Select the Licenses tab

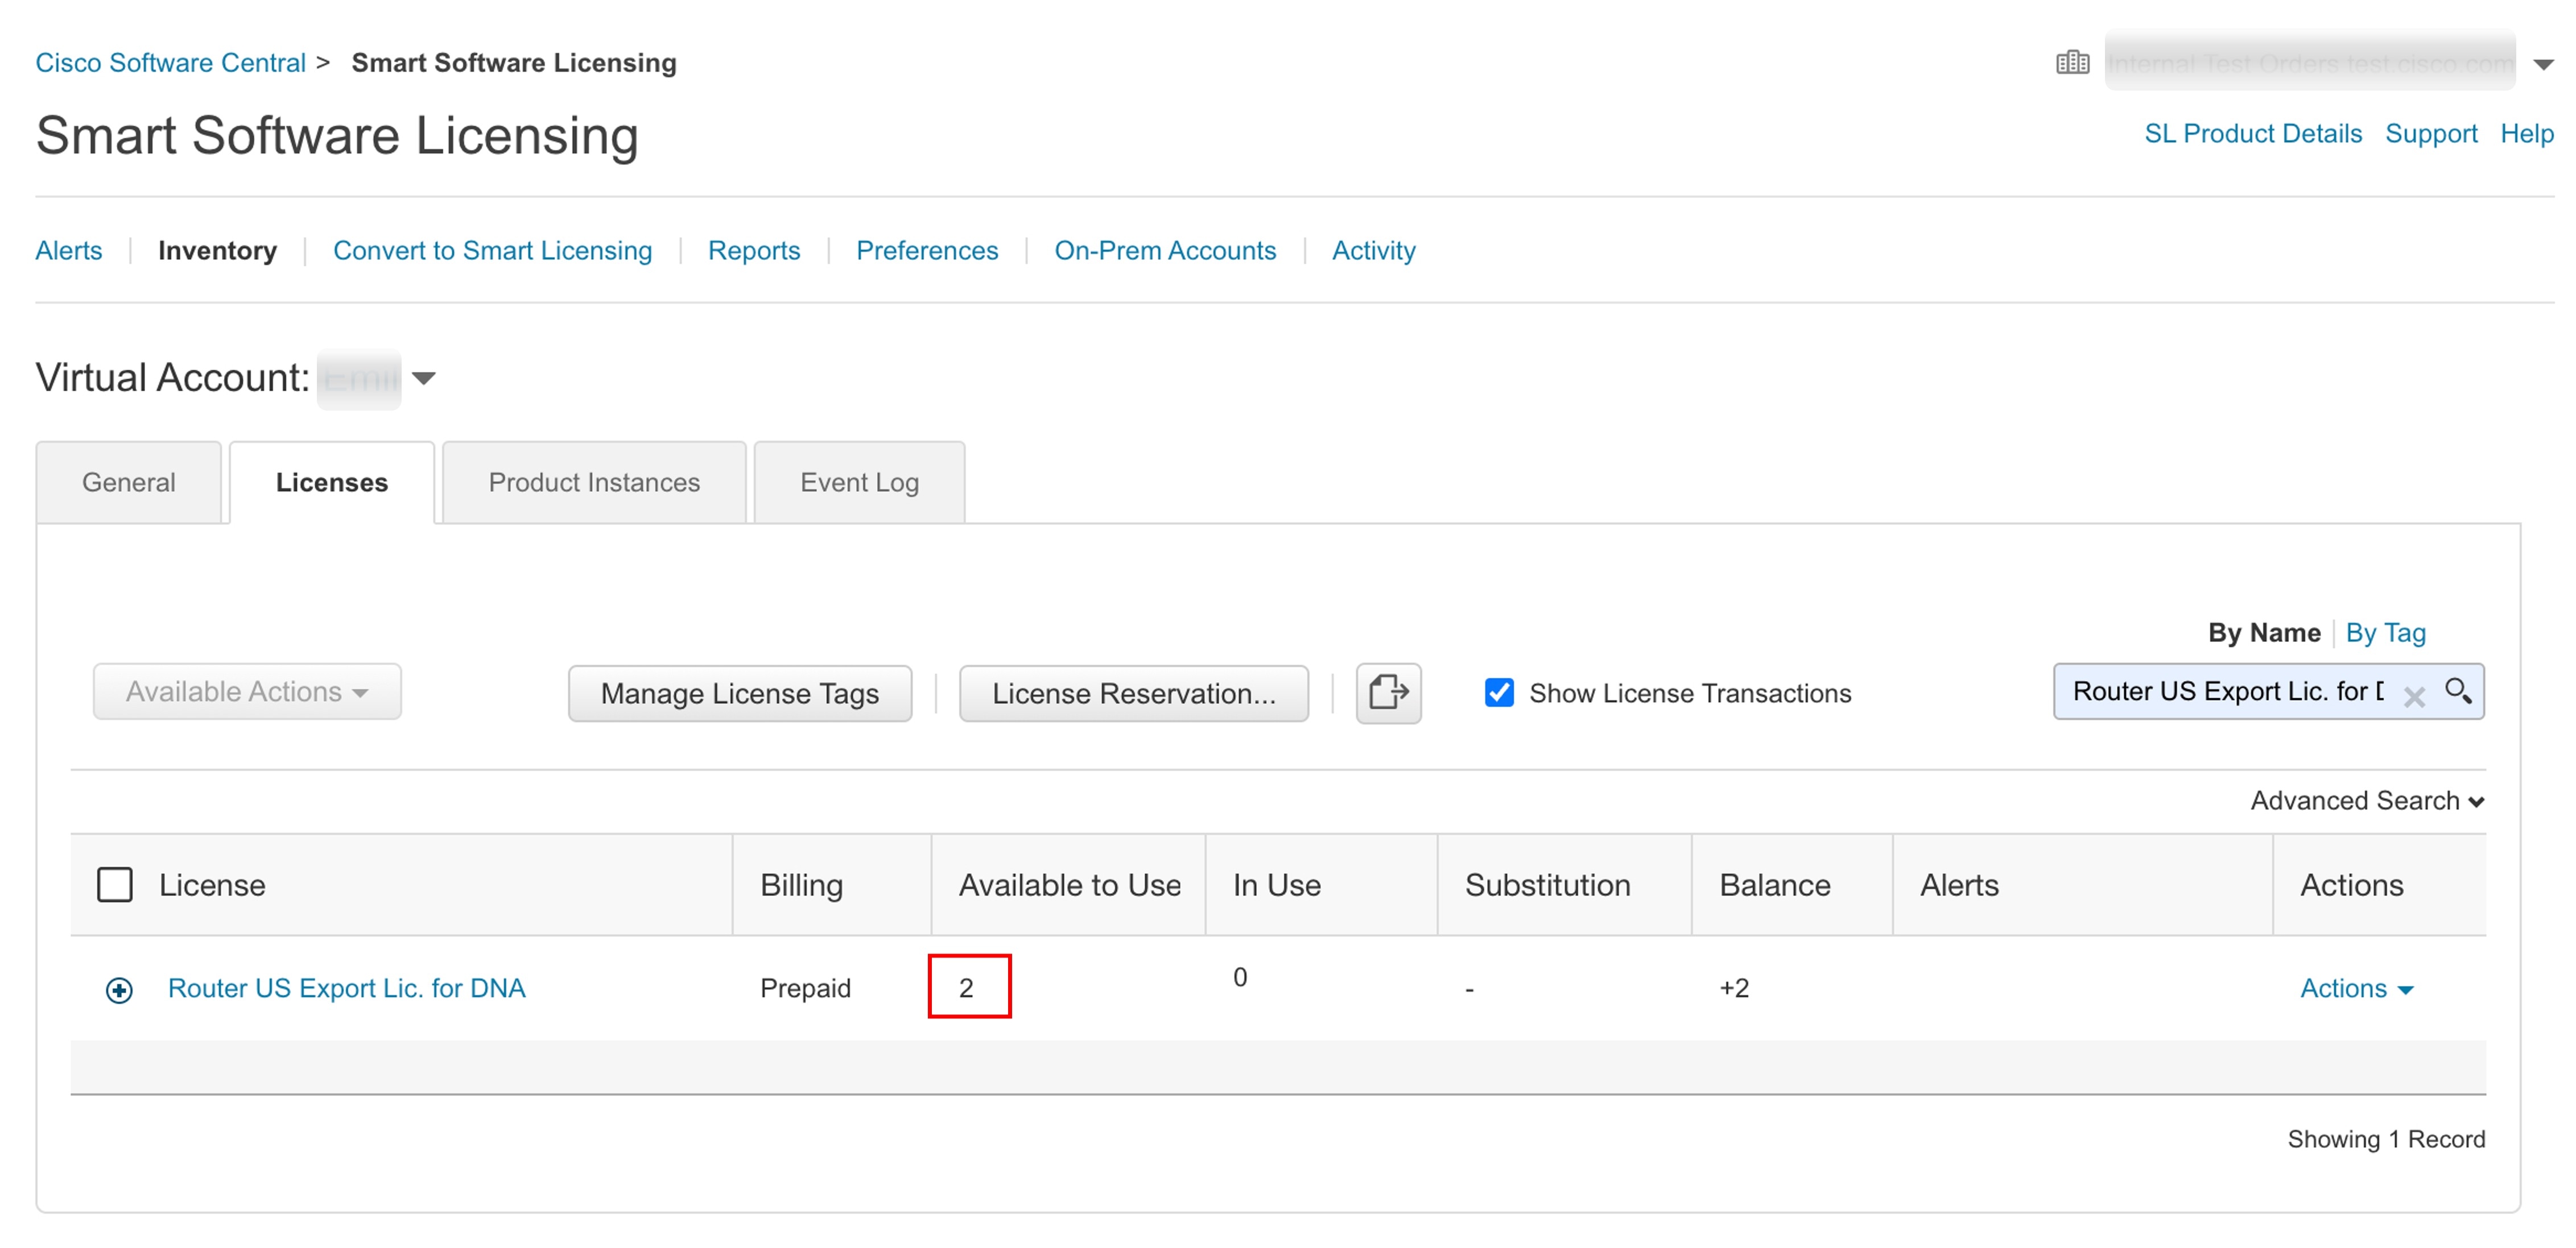(x=331, y=483)
